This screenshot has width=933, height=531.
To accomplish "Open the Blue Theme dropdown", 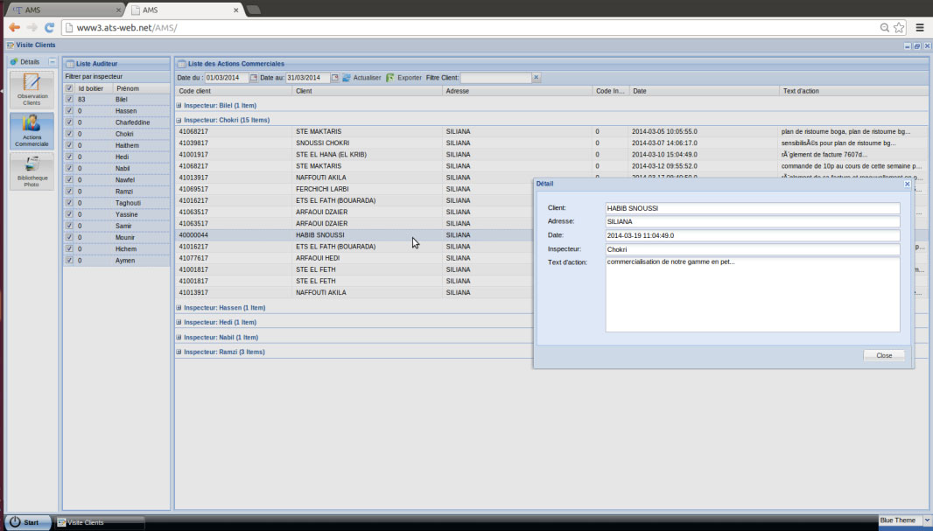I will tap(902, 521).
